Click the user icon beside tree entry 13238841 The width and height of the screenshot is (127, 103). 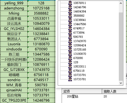coord(70,20)
